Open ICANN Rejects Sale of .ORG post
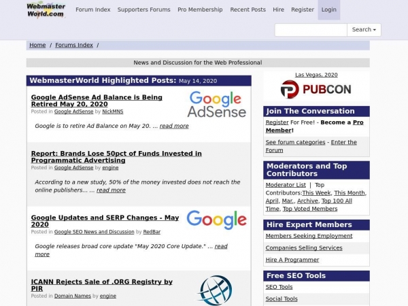 [x=102, y=285]
